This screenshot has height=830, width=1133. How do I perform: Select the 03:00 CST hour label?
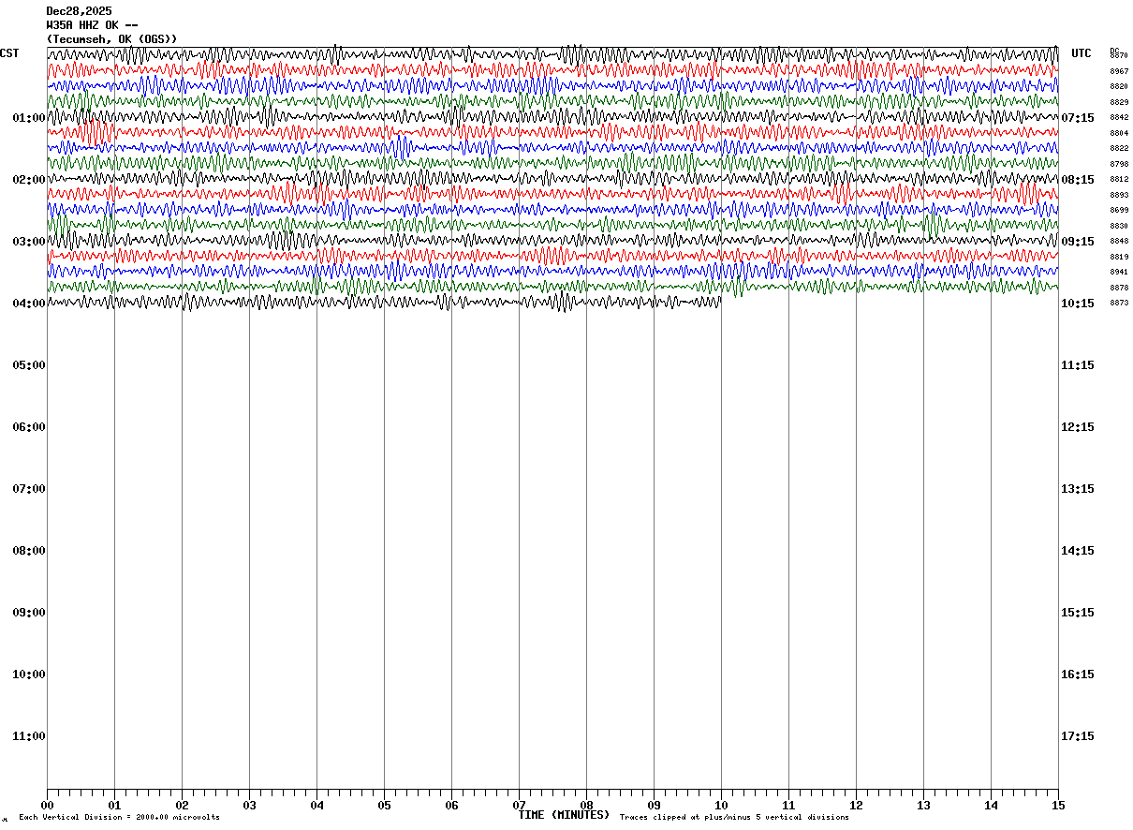tap(29, 242)
